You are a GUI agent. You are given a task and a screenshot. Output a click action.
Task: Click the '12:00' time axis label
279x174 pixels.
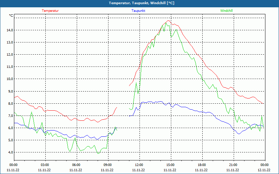pos(139,165)
